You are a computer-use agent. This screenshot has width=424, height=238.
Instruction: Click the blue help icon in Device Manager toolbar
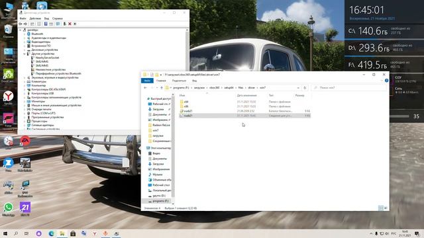(46, 24)
